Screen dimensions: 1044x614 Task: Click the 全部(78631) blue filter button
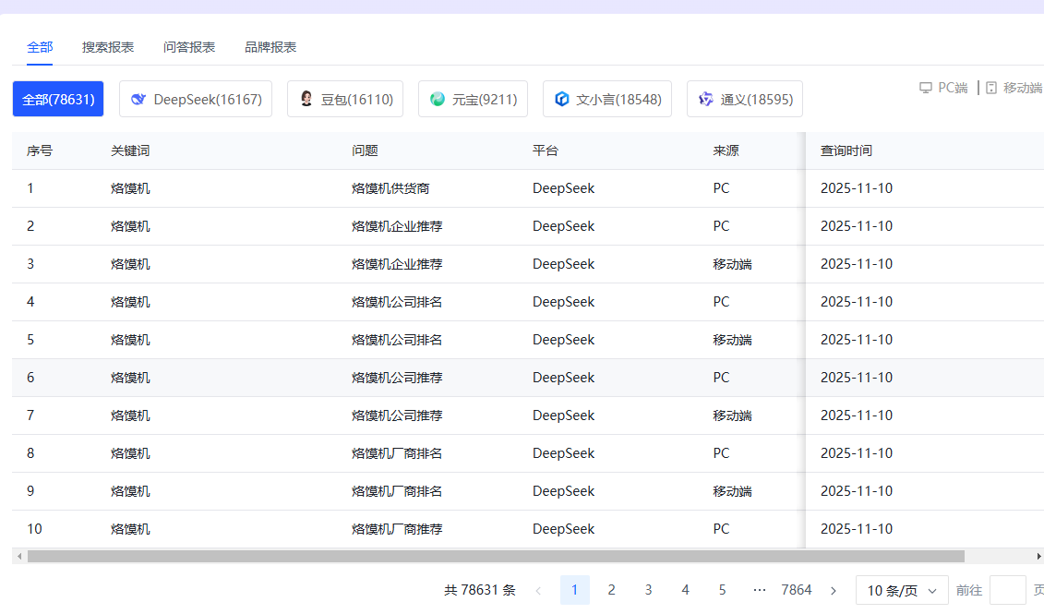tap(57, 98)
